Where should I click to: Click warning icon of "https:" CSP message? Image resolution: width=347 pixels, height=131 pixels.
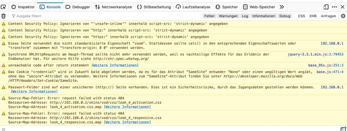tap(3, 37)
